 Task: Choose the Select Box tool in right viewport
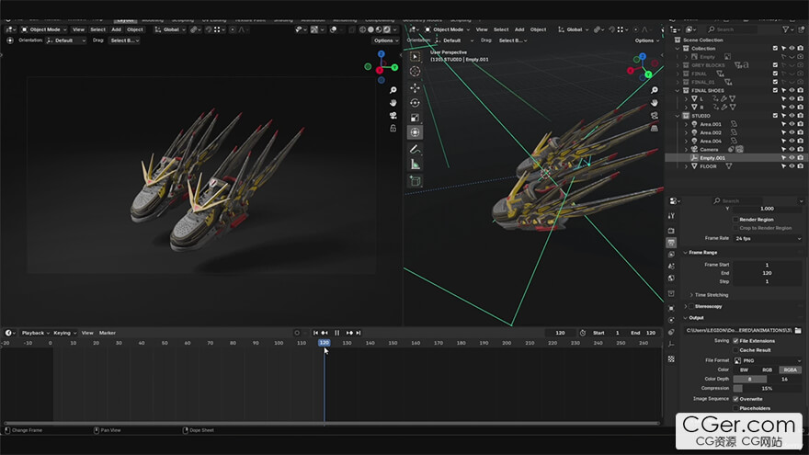(x=415, y=56)
